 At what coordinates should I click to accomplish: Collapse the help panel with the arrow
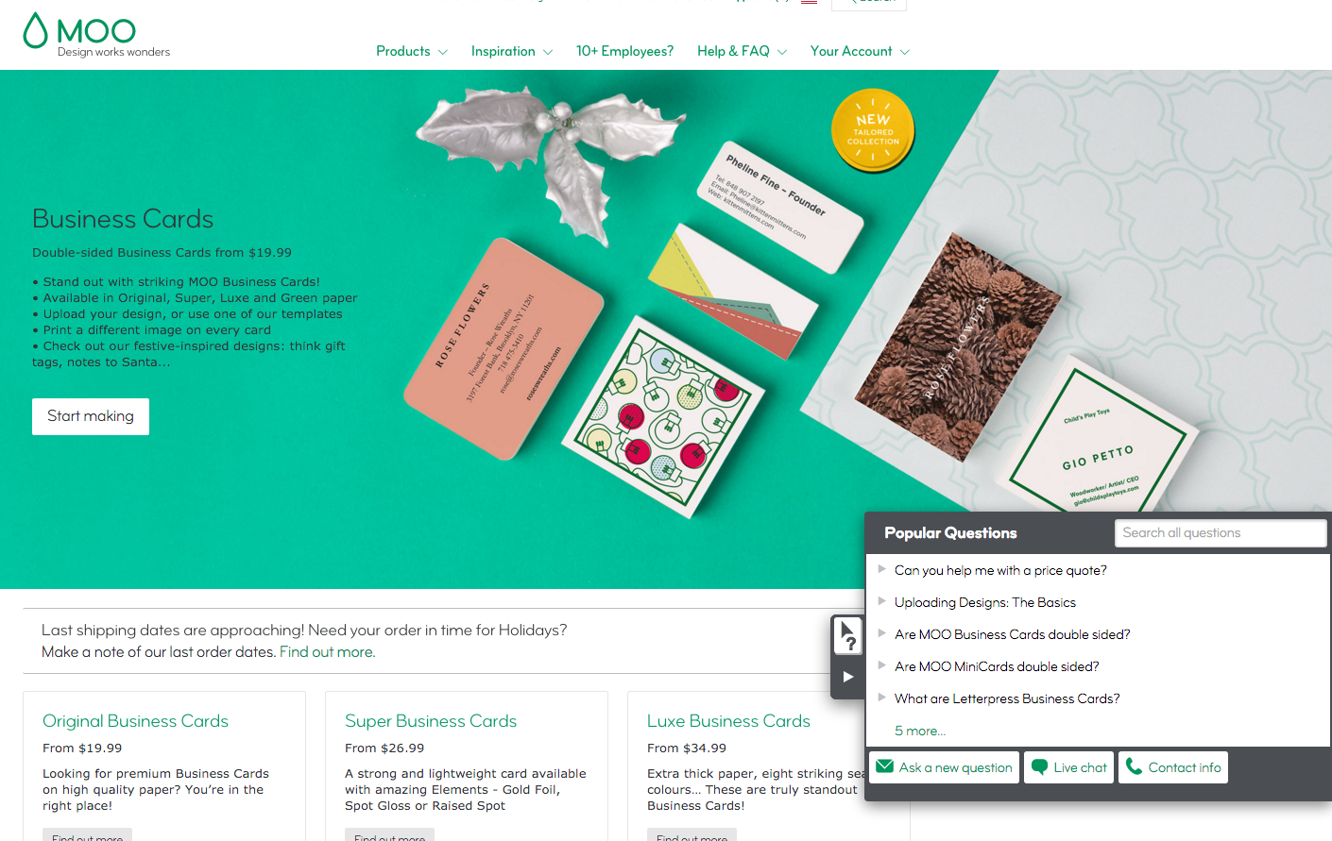click(848, 677)
